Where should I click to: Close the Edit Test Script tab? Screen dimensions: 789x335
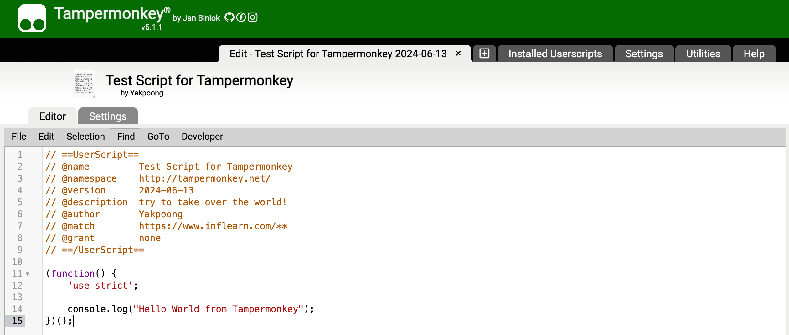pyautogui.click(x=458, y=54)
